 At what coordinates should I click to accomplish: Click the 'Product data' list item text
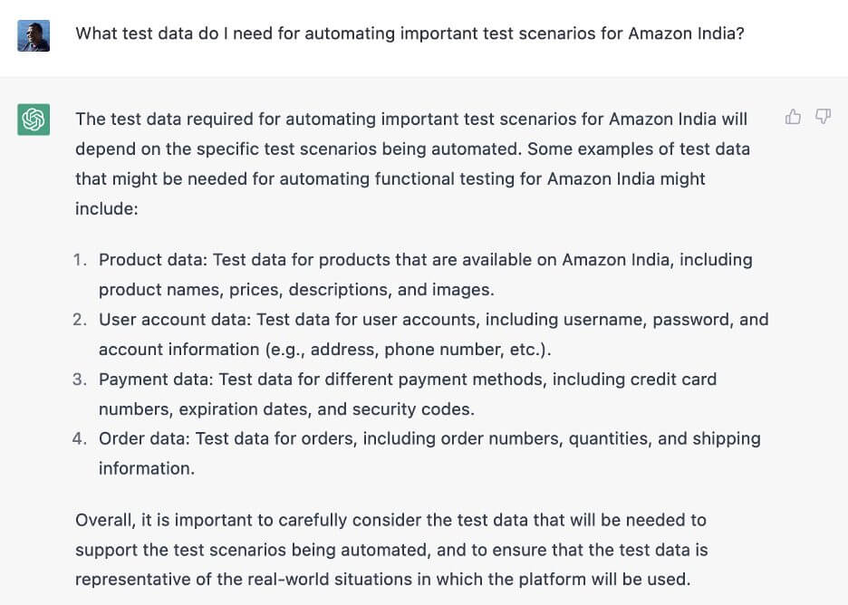pyautogui.click(x=425, y=260)
